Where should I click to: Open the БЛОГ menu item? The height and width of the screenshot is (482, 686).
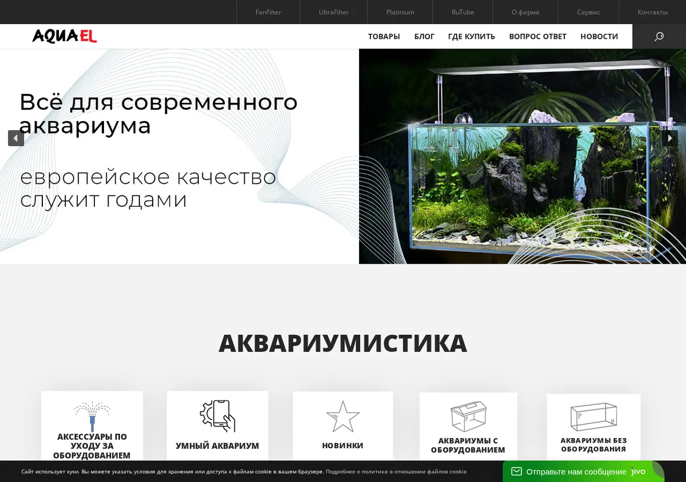pos(424,37)
